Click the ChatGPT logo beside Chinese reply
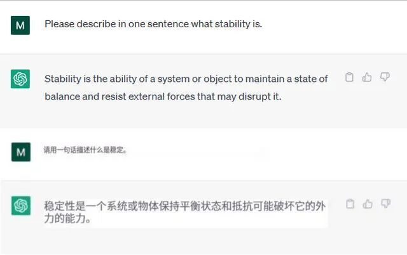The image size is (407, 255). [21, 206]
